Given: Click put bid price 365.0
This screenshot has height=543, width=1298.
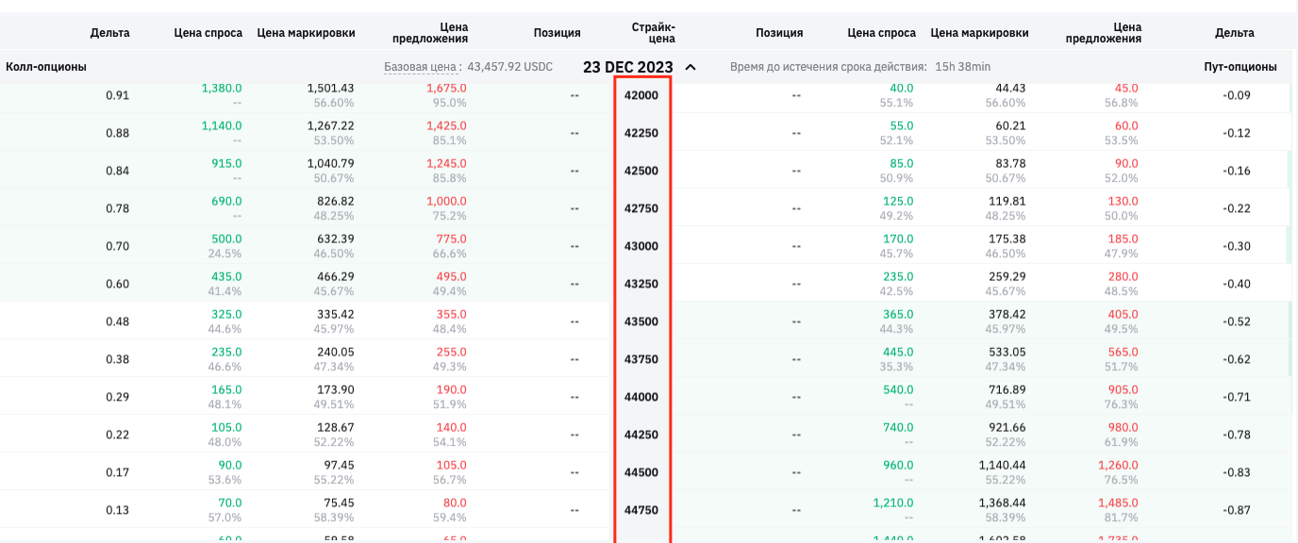Looking at the screenshot, I should pyautogui.click(x=897, y=314).
